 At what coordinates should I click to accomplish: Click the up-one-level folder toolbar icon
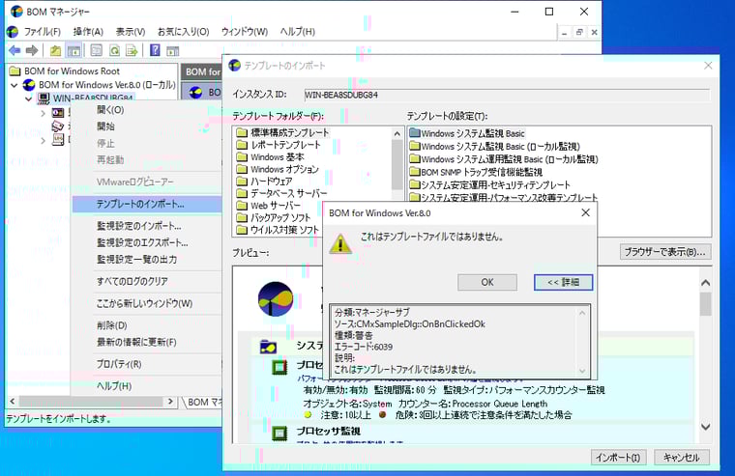point(55,50)
